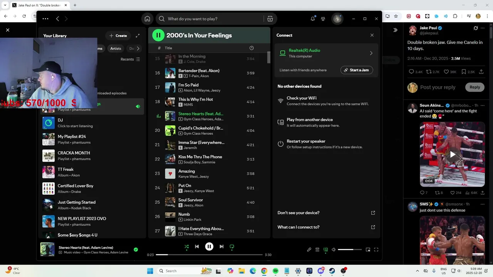The image size is (493, 277).
Task: Expand Your Library to full view
Action: 138,35
